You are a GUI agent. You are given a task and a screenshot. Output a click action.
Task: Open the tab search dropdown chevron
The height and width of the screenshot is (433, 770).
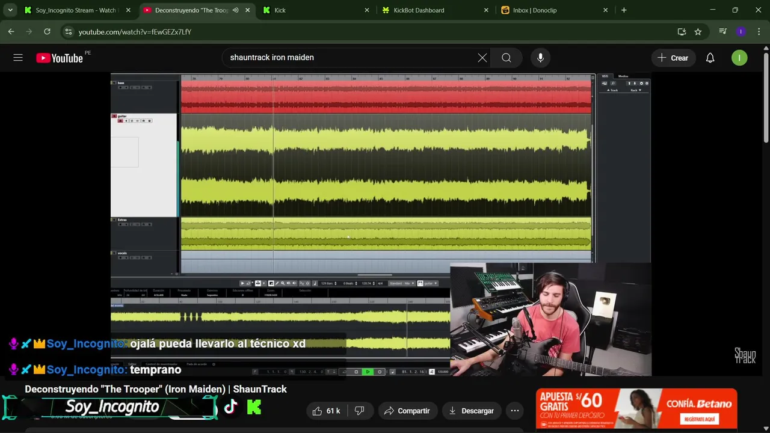10,10
